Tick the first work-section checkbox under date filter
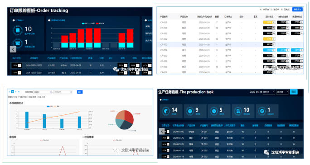This screenshot has width=310, height=165. [19, 97]
